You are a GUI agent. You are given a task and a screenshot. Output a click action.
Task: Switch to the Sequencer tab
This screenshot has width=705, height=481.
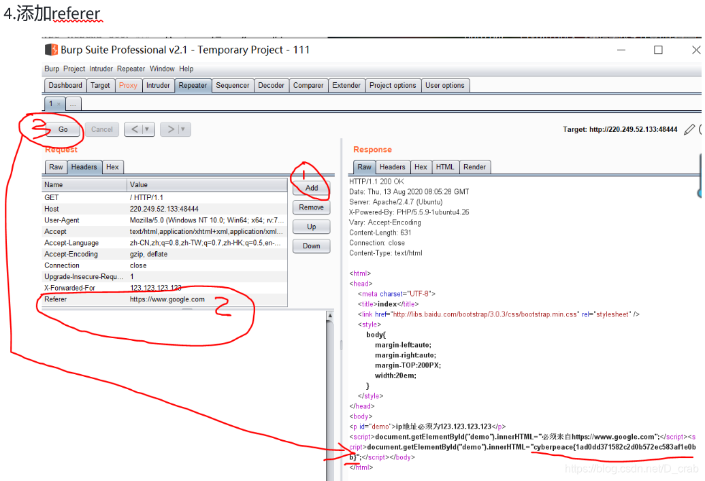pyautogui.click(x=233, y=86)
